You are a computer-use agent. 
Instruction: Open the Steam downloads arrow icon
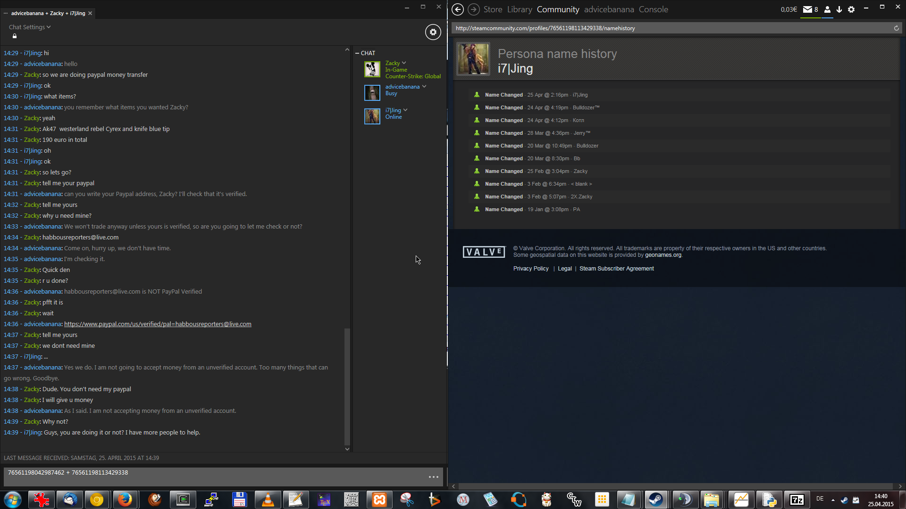point(839,9)
